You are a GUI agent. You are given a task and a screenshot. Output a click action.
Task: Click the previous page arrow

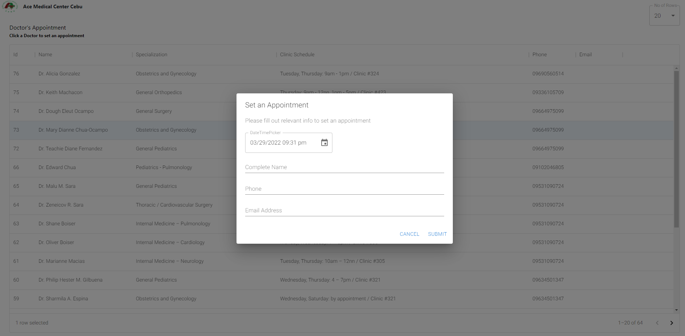click(657, 323)
